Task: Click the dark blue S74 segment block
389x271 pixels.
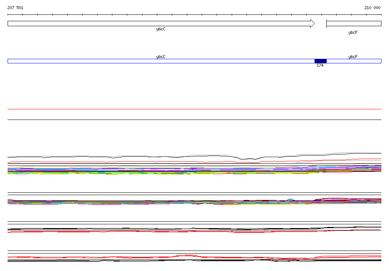Action: [x=320, y=61]
